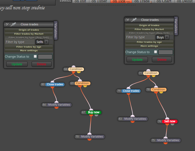The height and width of the screenshot is (151, 195).
Task: Click the orange output connector under Modify Variables 84
Action: [x=56, y=108]
